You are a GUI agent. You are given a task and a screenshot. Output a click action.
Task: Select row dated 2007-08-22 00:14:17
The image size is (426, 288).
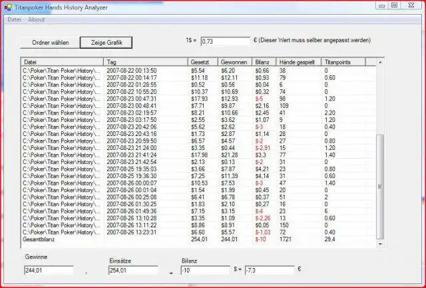199,77
